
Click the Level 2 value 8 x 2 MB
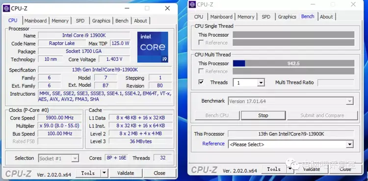pyautogui.click(x=141, y=133)
